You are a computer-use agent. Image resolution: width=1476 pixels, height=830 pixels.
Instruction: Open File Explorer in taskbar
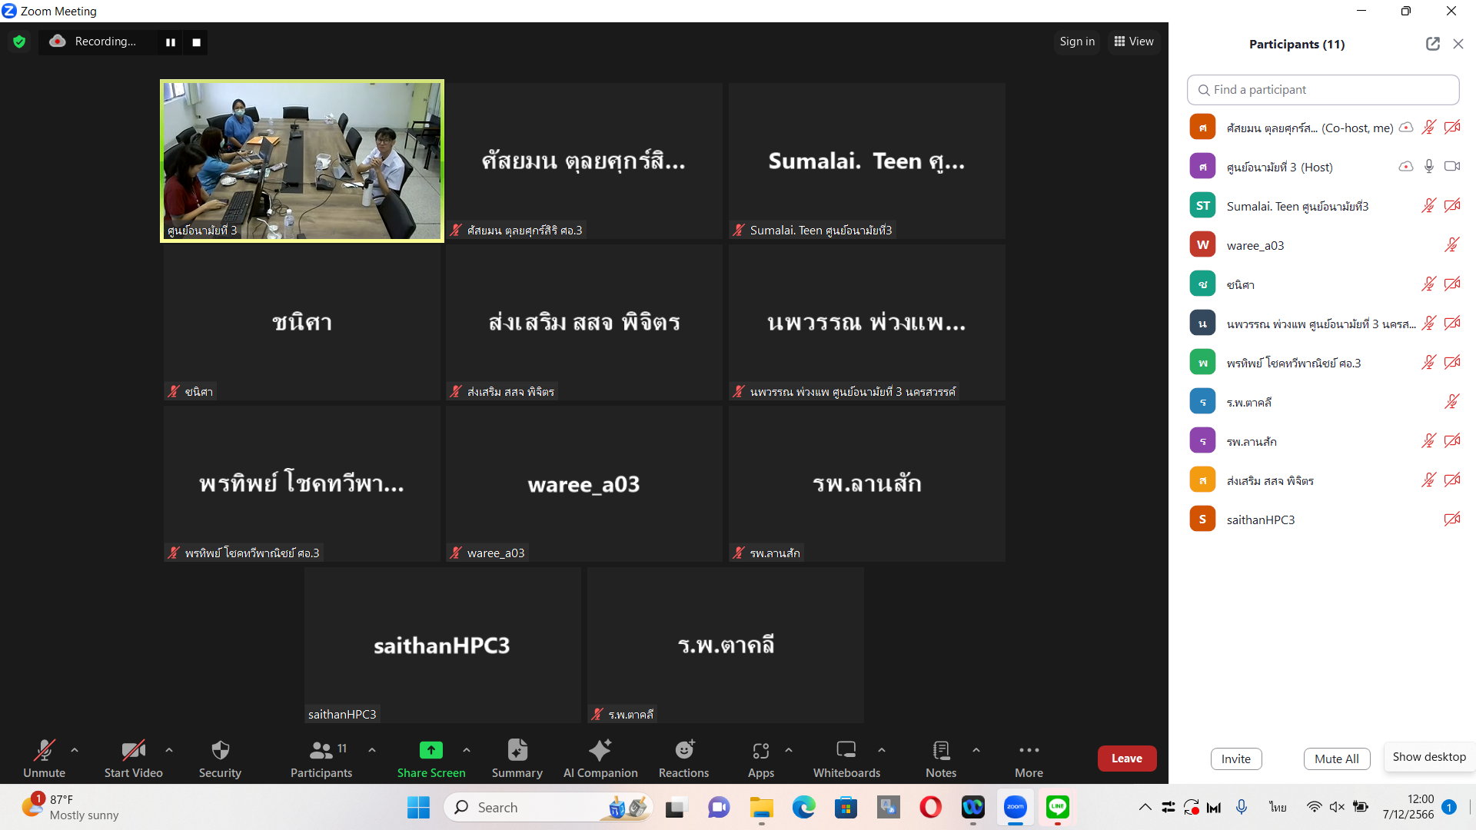point(761,807)
